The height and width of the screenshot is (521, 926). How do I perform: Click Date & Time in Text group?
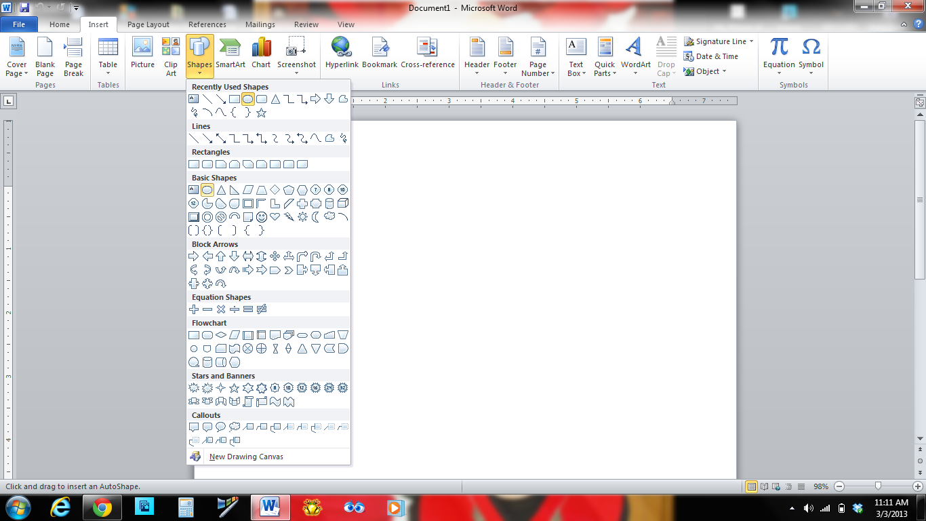pyautogui.click(x=711, y=56)
